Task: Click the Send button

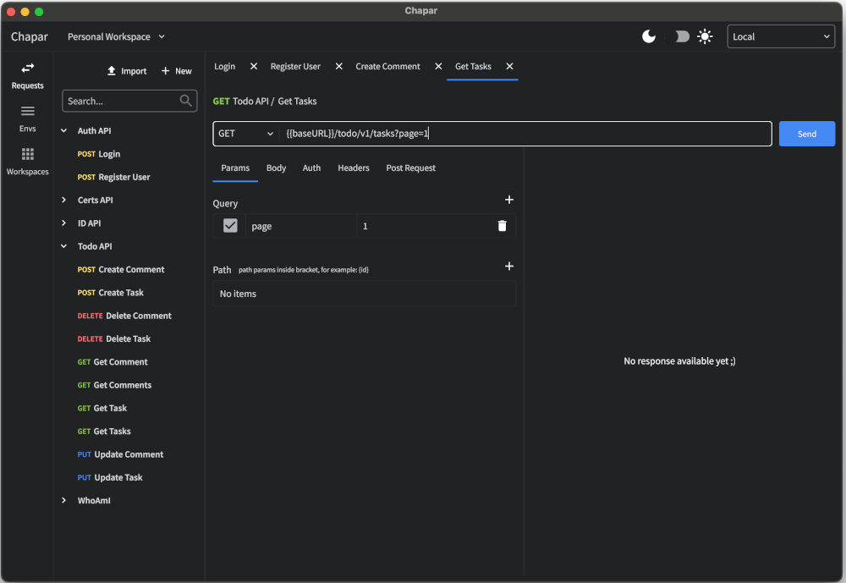Action: click(806, 134)
